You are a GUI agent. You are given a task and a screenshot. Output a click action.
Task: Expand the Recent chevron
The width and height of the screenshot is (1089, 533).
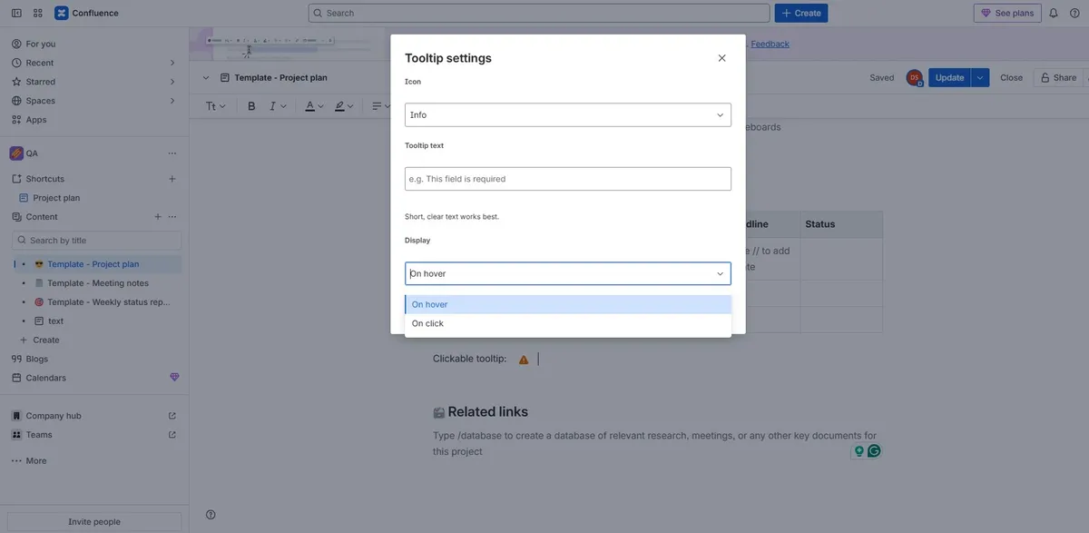(x=172, y=63)
